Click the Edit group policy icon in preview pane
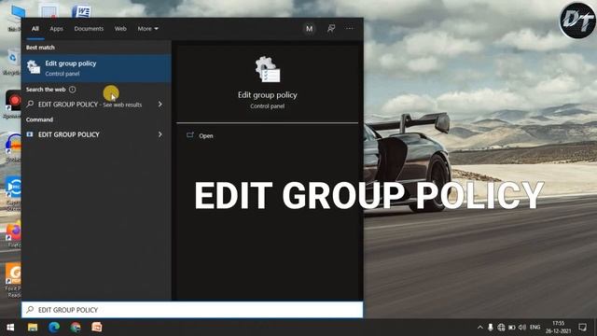Image resolution: width=597 pixels, height=336 pixels. 268,69
